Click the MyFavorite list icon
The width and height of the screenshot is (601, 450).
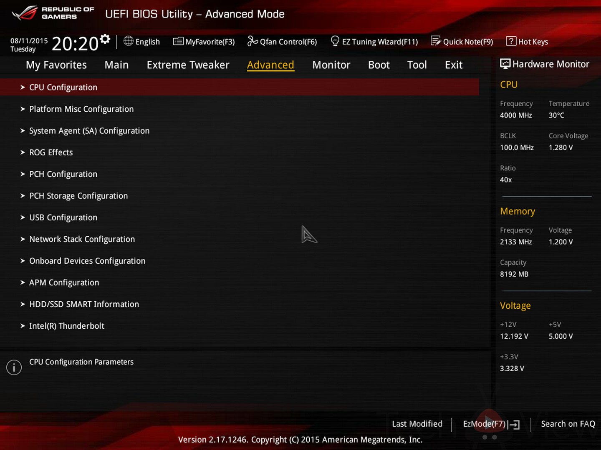click(178, 41)
